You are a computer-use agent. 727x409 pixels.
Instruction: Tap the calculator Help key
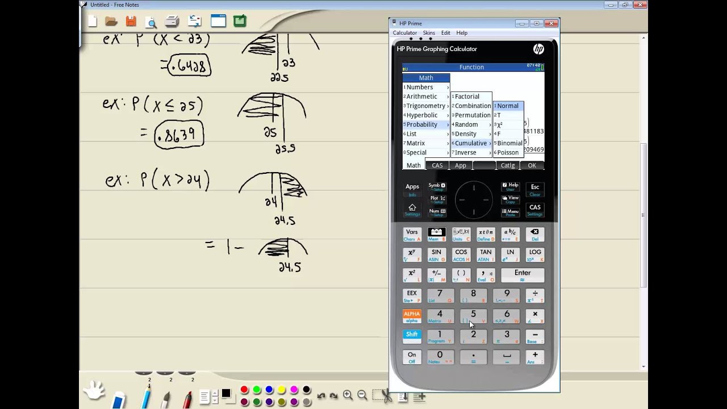[510, 187]
